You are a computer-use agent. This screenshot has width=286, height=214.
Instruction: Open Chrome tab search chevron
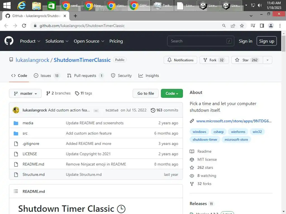coord(251,16)
